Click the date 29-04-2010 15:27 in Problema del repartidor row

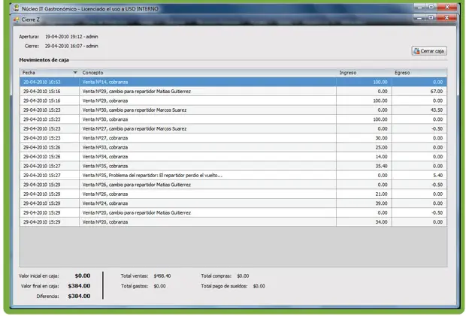[x=50, y=176]
